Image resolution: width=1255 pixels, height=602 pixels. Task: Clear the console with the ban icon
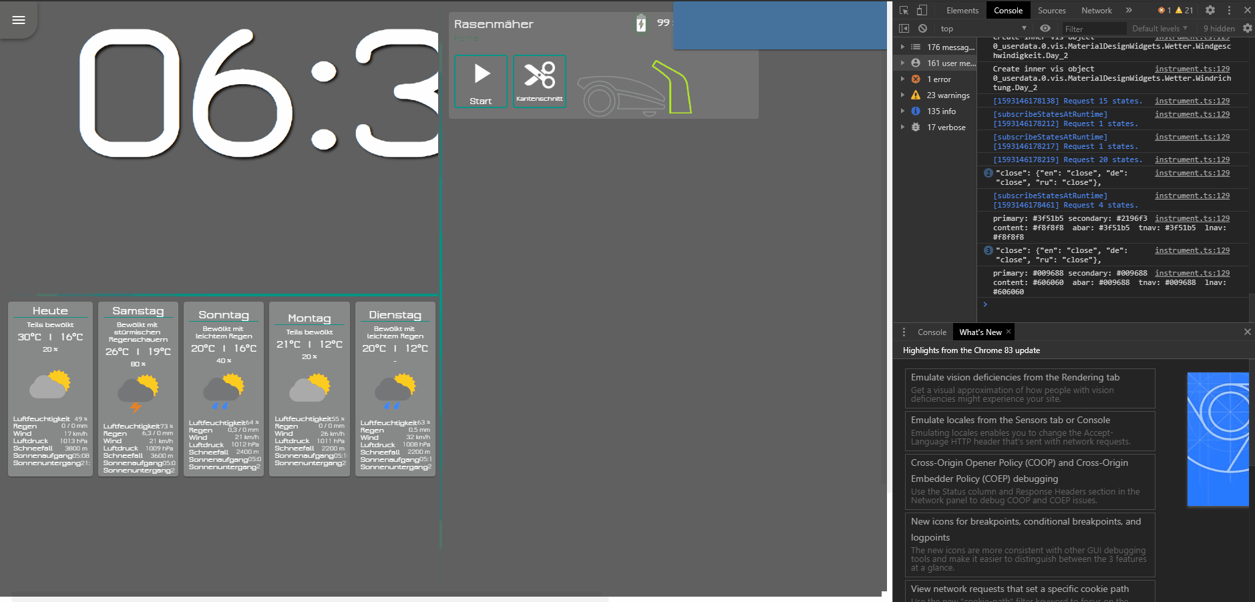coord(922,29)
